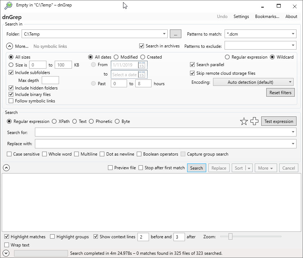The width and height of the screenshot is (303, 258).
Task: Collapse the results options panel chevron
Action: (x=6, y=167)
